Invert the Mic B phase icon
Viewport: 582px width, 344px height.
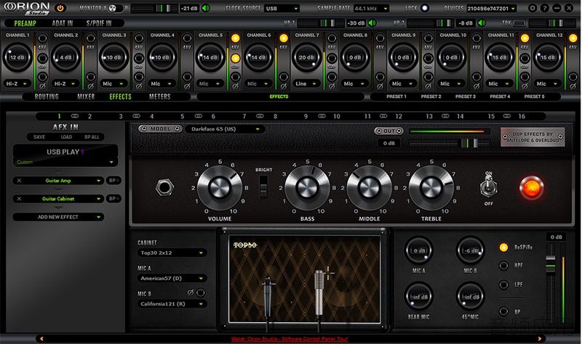[190, 293]
